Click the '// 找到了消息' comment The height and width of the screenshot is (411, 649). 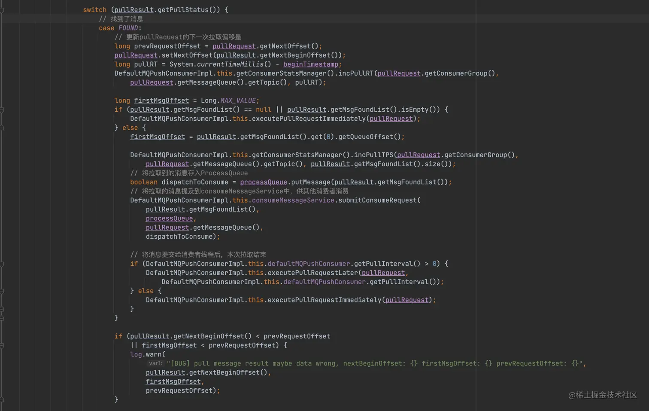click(x=121, y=19)
